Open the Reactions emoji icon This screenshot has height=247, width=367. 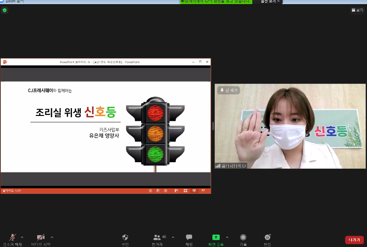point(267,238)
